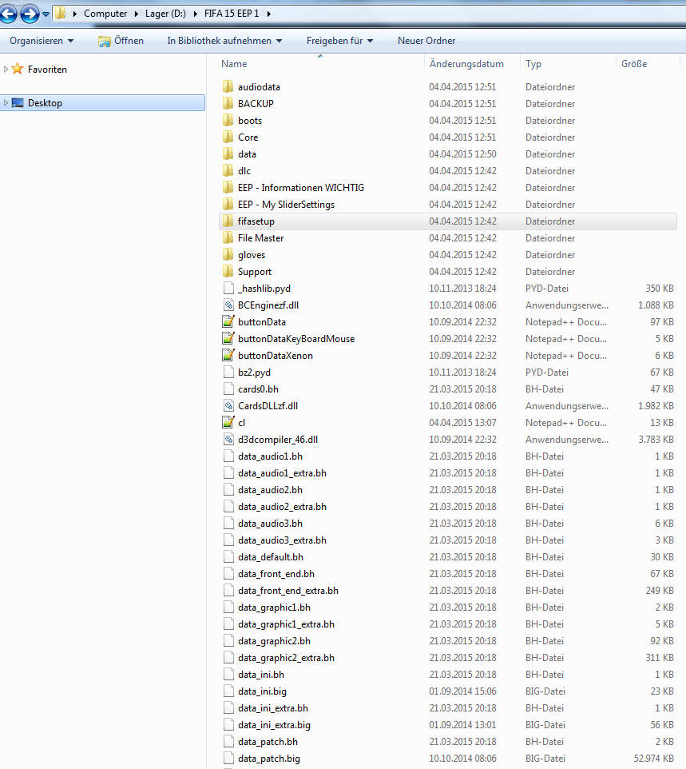Go forward with the Forward arrow button
The width and height of the screenshot is (686, 769).
tap(30, 14)
